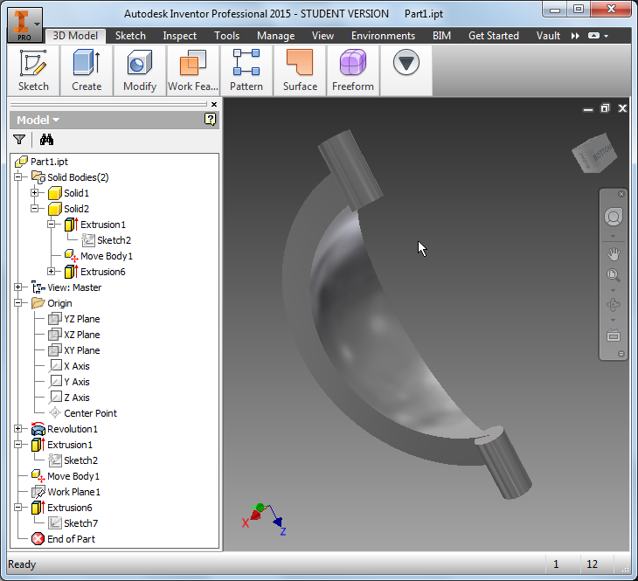
Task: Click the browser filter funnel icon
Action: pos(19,140)
